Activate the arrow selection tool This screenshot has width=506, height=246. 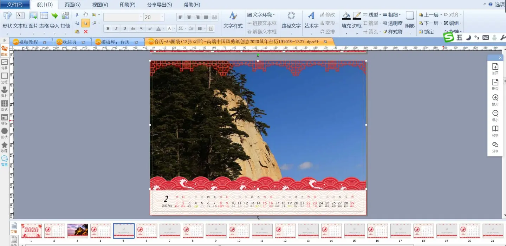pos(85,23)
